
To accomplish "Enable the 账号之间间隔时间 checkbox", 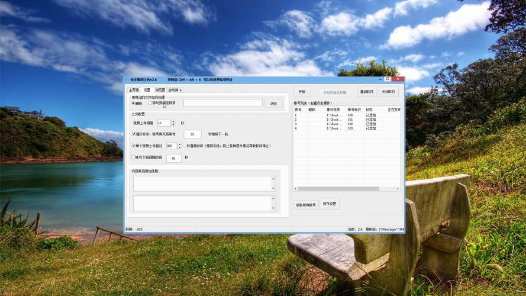I will (x=134, y=157).
